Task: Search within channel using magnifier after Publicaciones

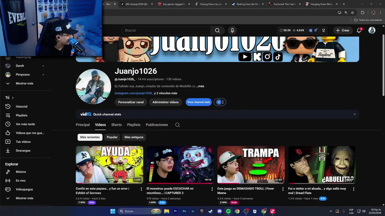Action: point(177,125)
